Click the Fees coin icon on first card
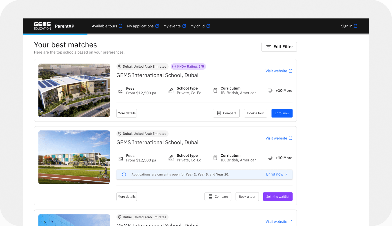This screenshot has height=226, width=392. [121, 91]
